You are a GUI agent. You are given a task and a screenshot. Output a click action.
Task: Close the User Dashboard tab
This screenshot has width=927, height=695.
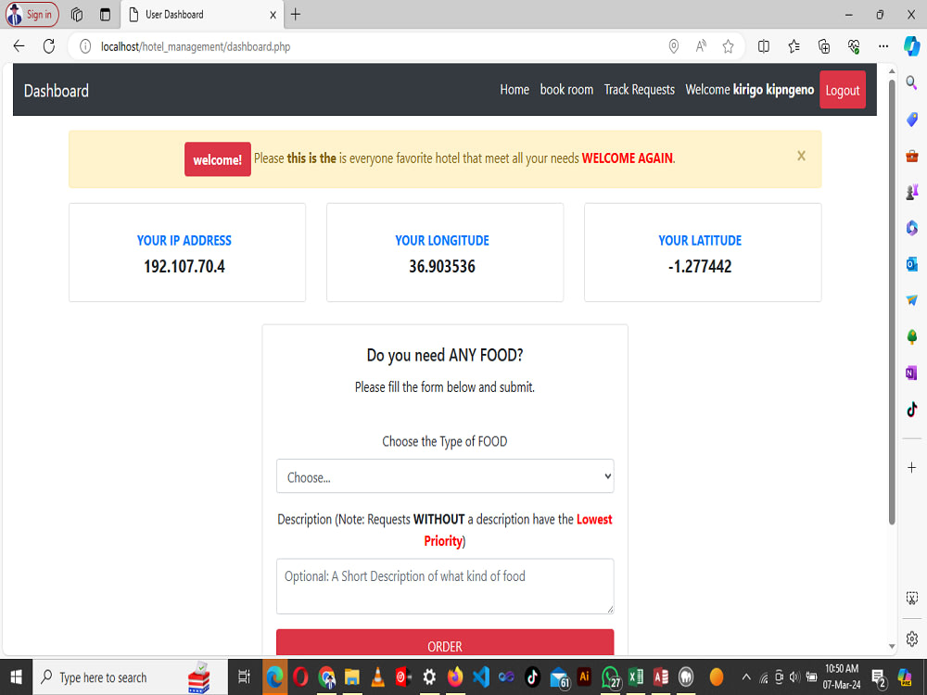[x=273, y=16]
